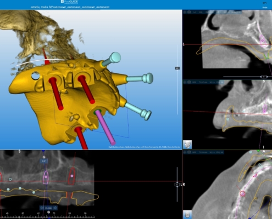Click the camera snapshot icon in middle-right sagittal view
The image size is (272, 219).
click(189, 82)
